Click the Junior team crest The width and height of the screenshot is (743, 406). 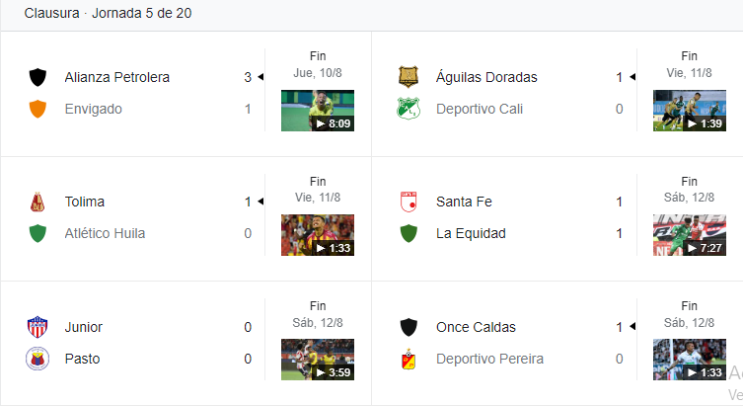(x=37, y=327)
